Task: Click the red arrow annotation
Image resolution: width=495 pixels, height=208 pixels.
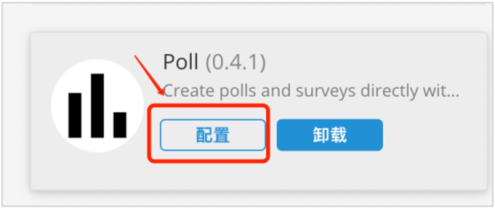Action: click(149, 75)
